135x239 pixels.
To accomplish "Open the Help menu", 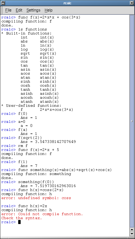I will [x=48, y=10].
